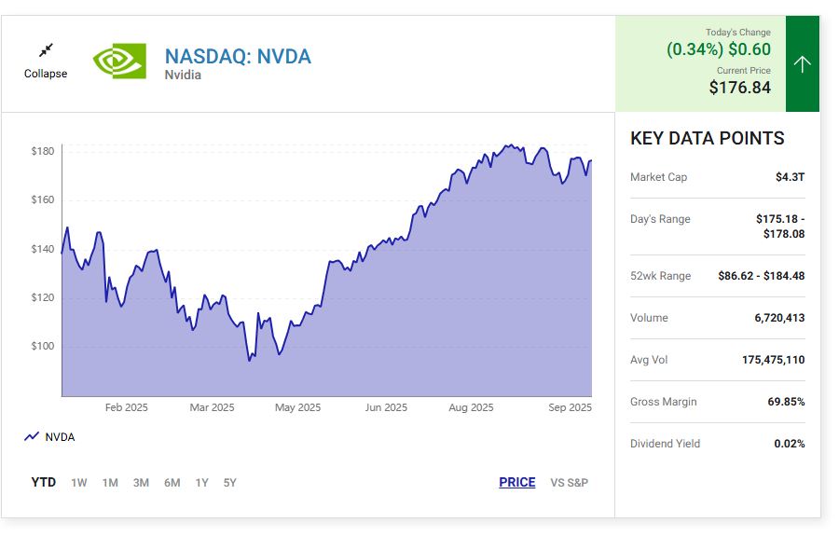Select the 1Y time range
Viewport: 839px width, 536px height.
(201, 482)
